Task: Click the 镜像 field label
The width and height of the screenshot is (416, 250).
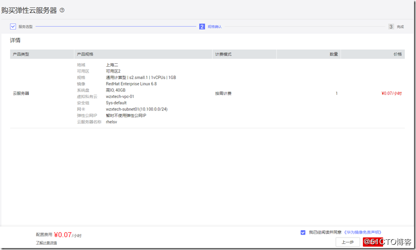Action: click(81, 84)
